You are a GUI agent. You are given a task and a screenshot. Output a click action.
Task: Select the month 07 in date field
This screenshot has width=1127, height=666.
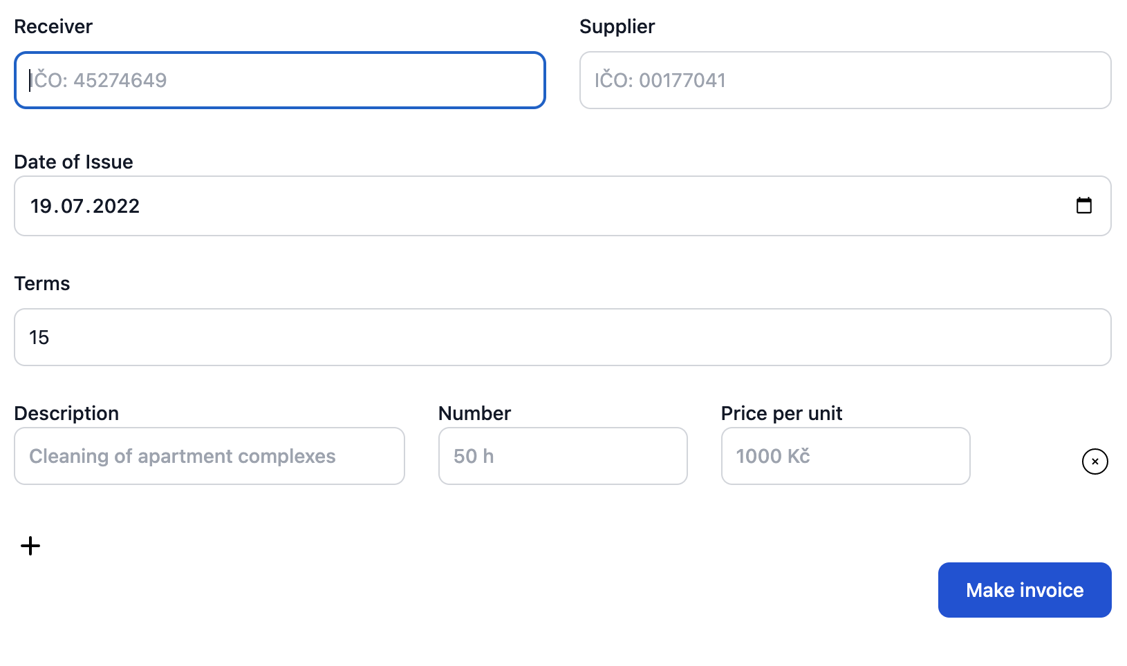[73, 206]
